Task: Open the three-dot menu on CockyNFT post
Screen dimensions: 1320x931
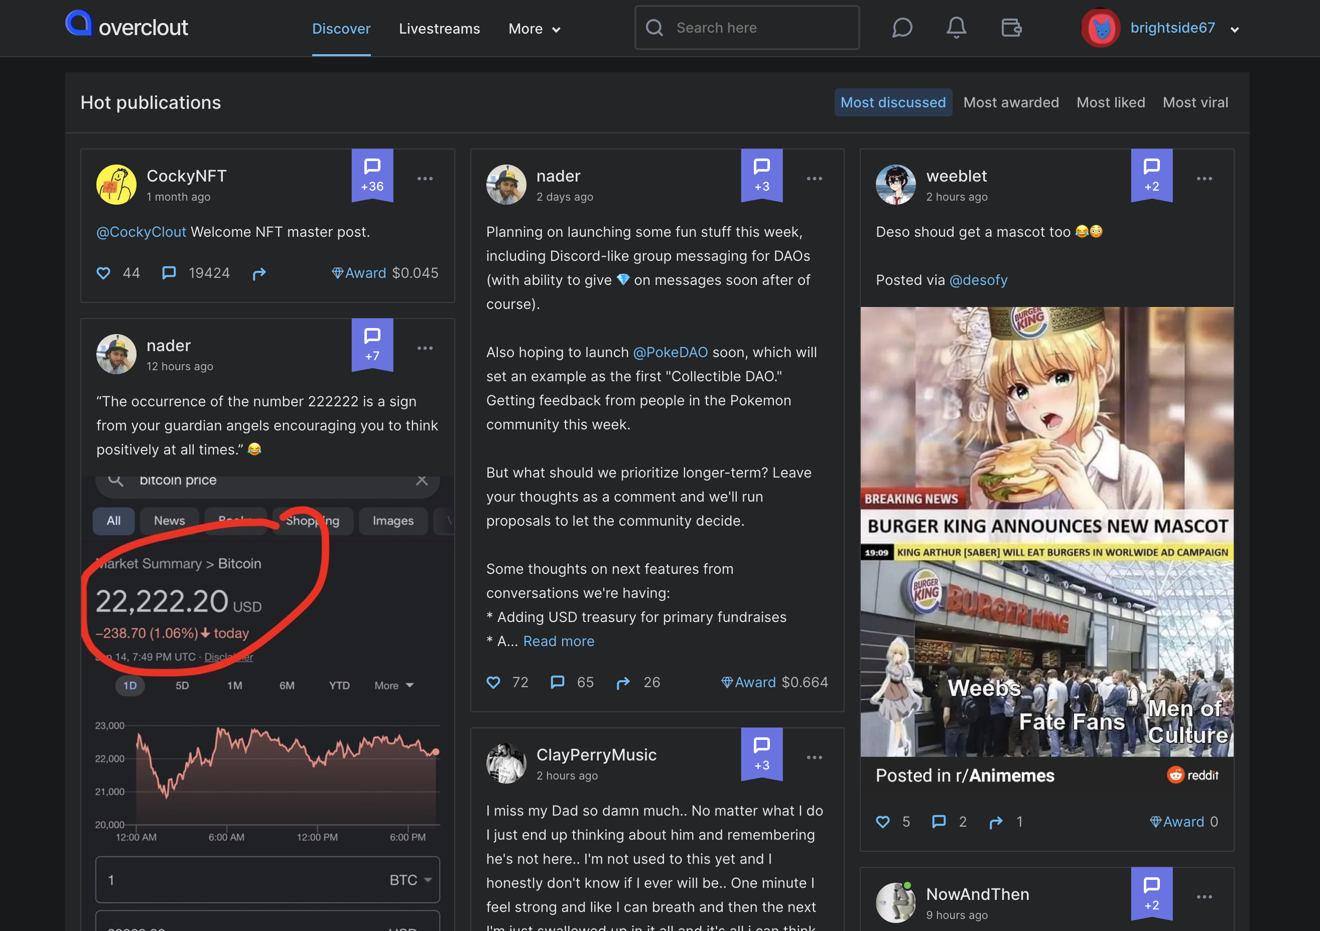Action: (x=425, y=179)
